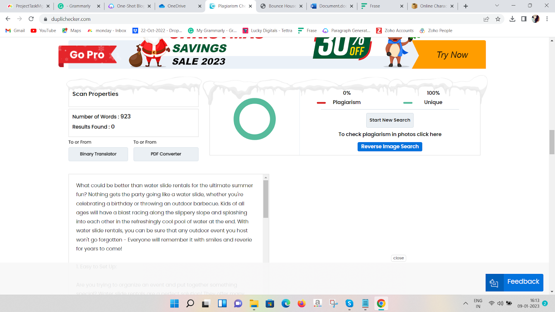
Task: Show hidden system tray icons
Action: coord(466,303)
